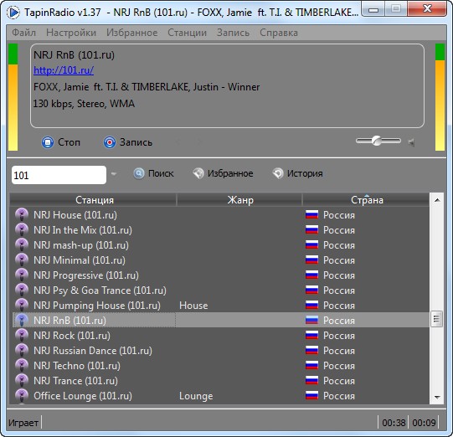The image size is (453, 437).
Task: Select the NRJ House (101.ru) station
Action: click(75, 215)
